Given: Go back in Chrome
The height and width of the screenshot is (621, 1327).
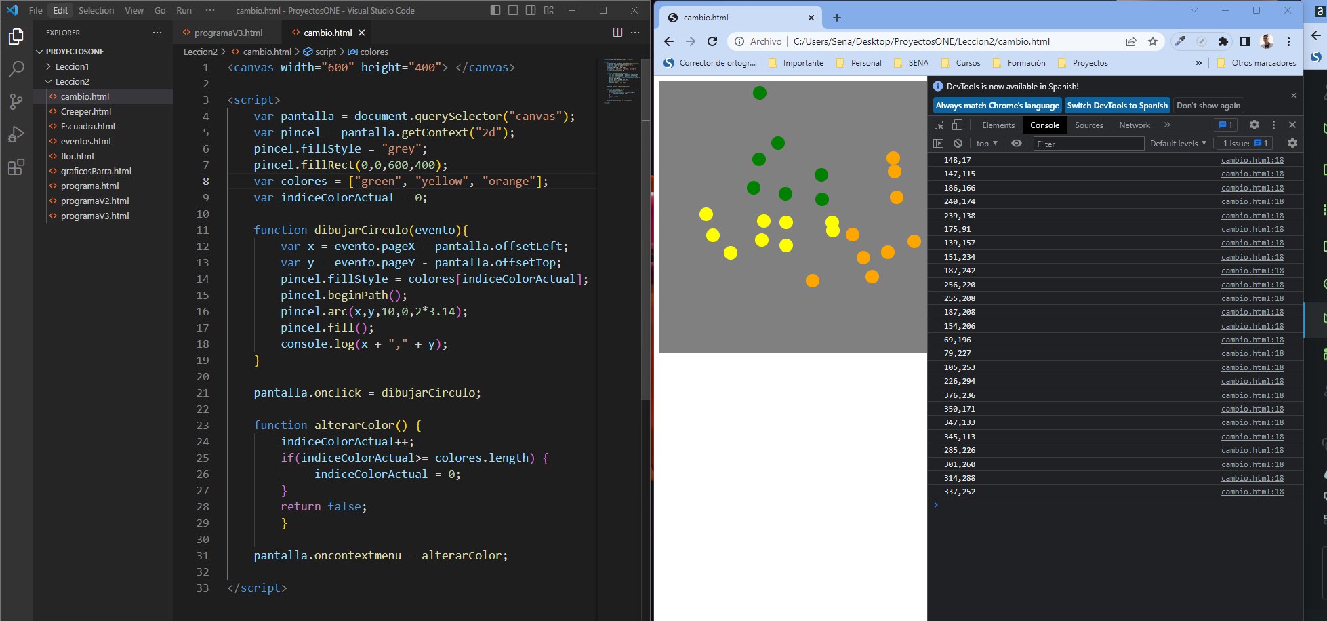Looking at the screenshot, I should (x=669, y=41).
